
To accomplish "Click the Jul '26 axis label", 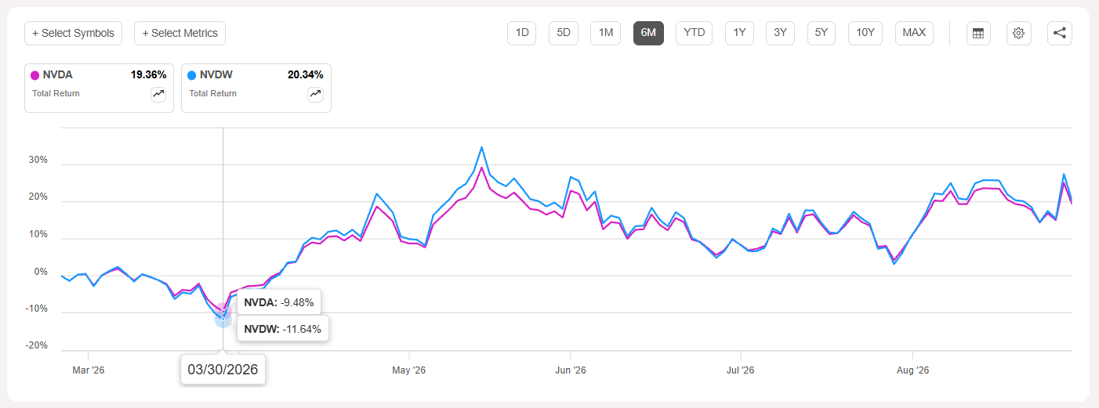I will (741, 370).
